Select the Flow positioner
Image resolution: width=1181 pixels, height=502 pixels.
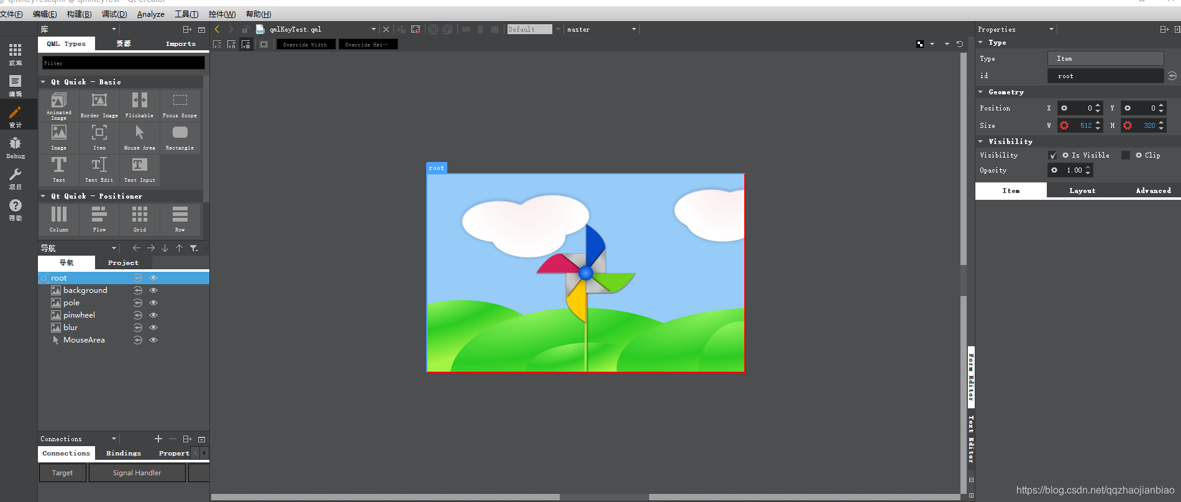[99, 219]
